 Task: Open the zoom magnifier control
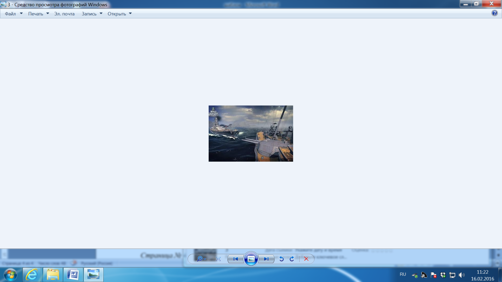(201, 259)
